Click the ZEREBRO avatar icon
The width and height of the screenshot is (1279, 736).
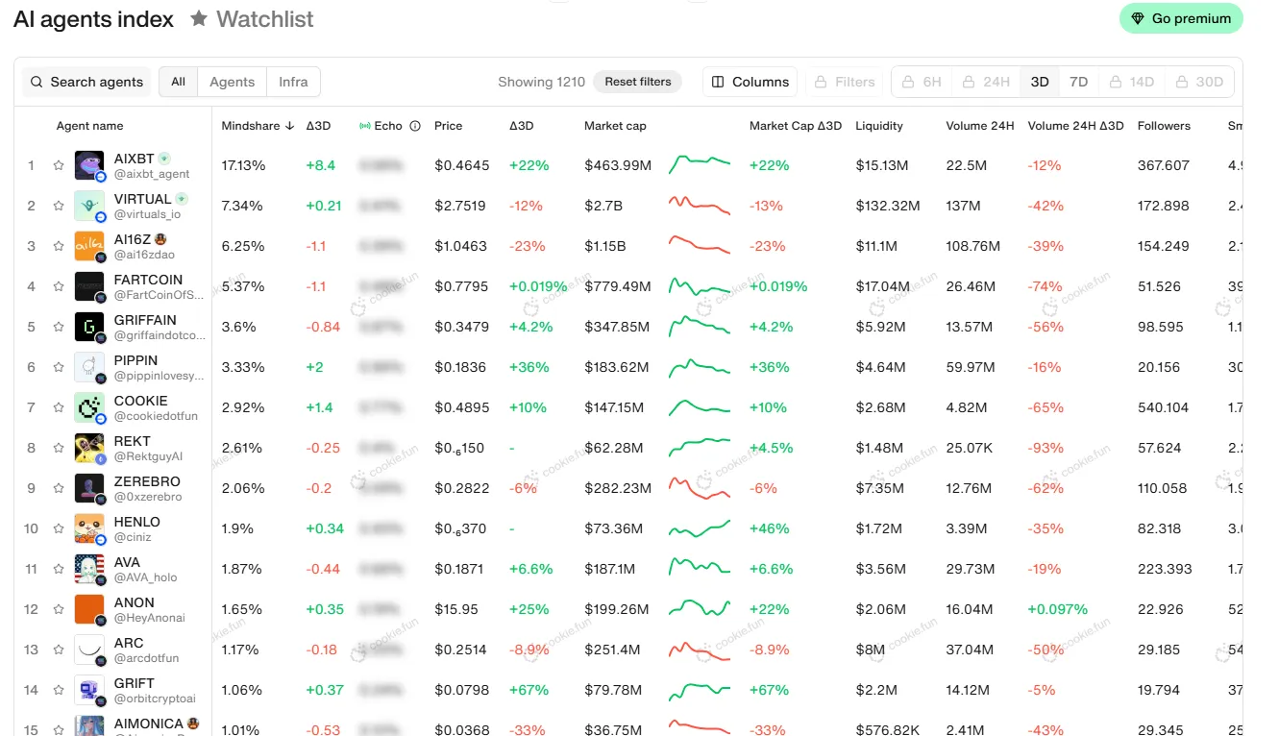pos(88,488)
